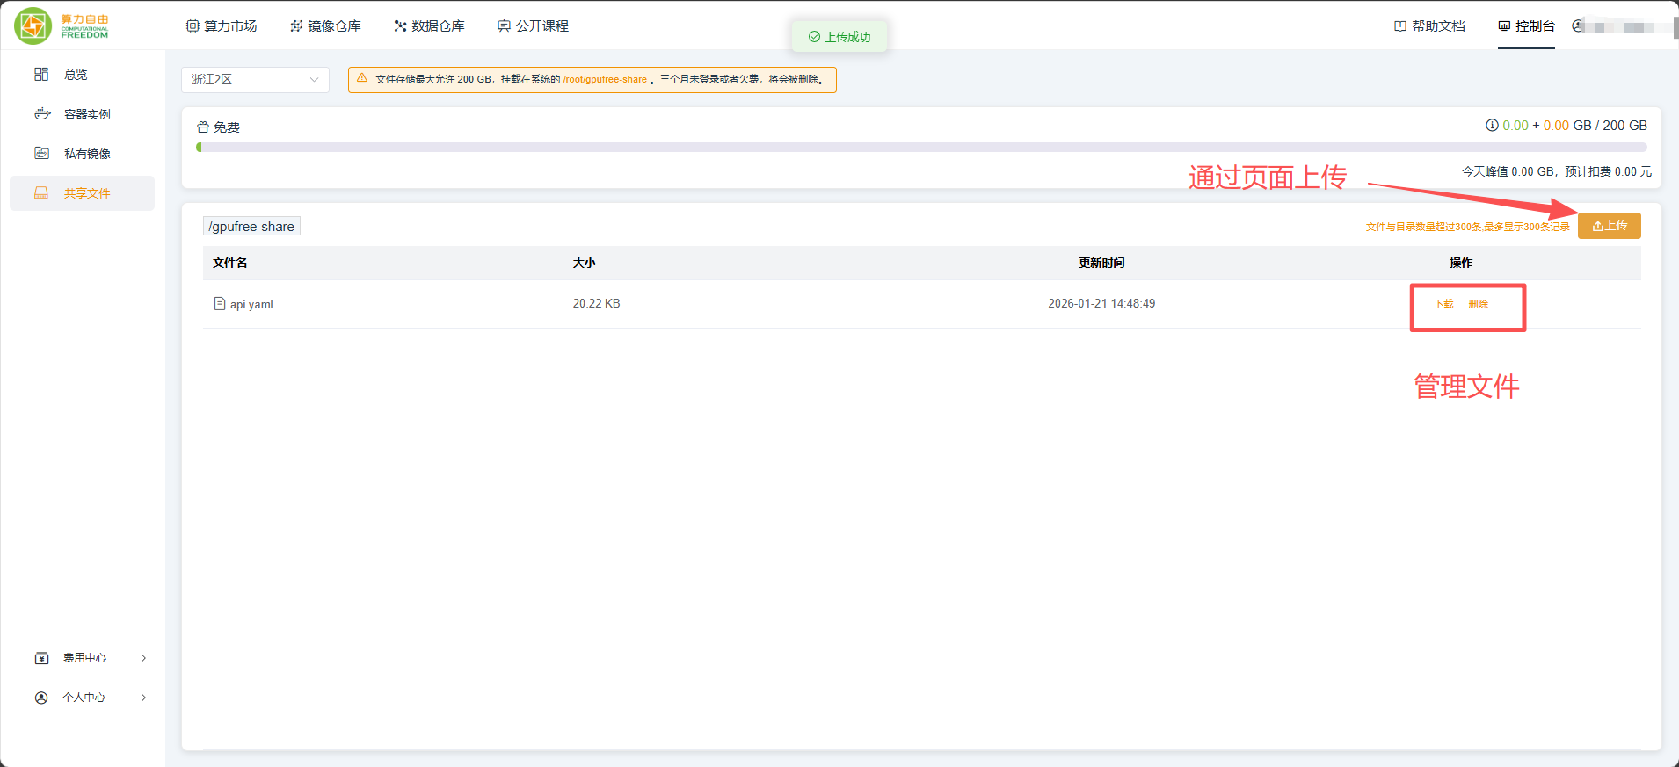The image size is (1679, 767).
Task: Click the 算力自由 Freedom logo
Action: 62,25
